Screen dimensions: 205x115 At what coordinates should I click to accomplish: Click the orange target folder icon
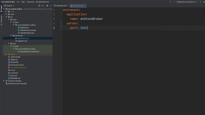click(x=9, y=54)
